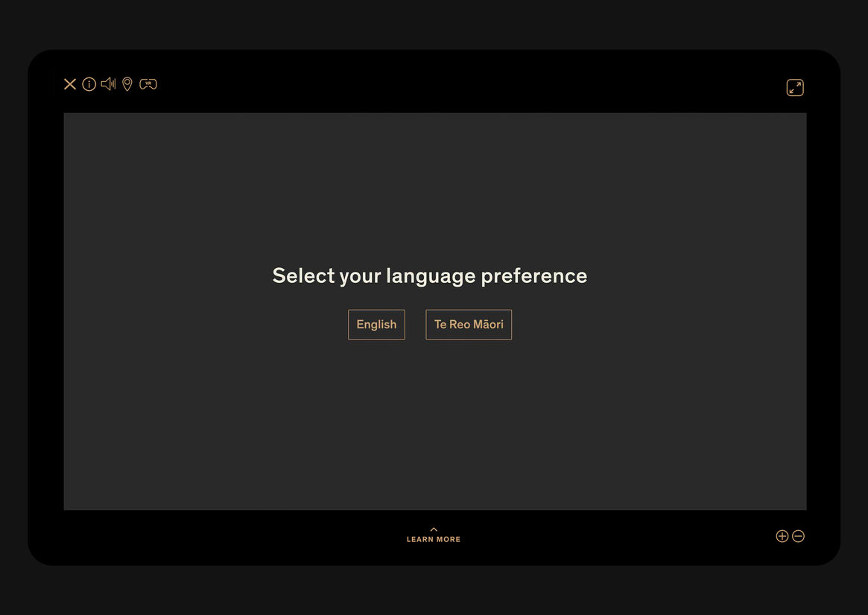Zoom in with the plus circle icon
Viewport: 868px width, 615px height.
[782, 536]
